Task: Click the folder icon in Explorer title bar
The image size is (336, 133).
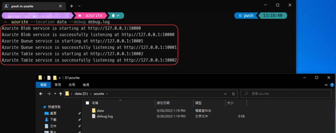Action: [40, 78]
